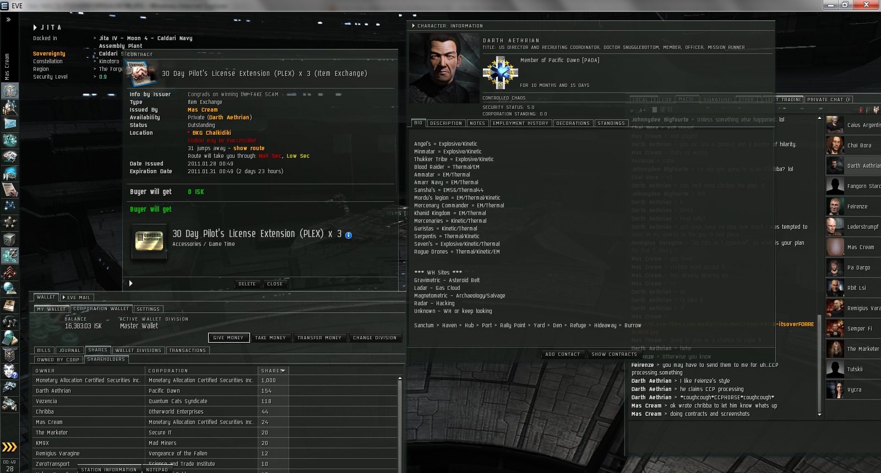Open the headphones Jukebox icon in sidebar
Screen dimensions: 881x473
[10, 322]
